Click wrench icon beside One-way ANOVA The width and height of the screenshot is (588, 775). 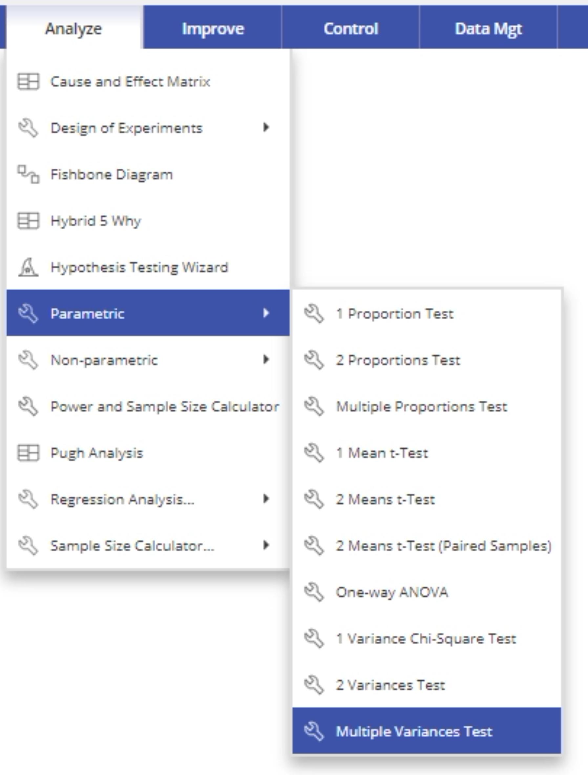pyautogui.click(x=314, y=592)
